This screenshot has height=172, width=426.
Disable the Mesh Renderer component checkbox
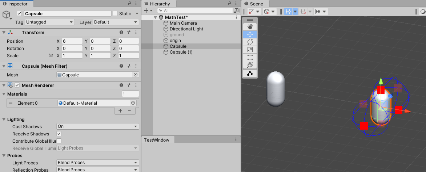[17, 85]
